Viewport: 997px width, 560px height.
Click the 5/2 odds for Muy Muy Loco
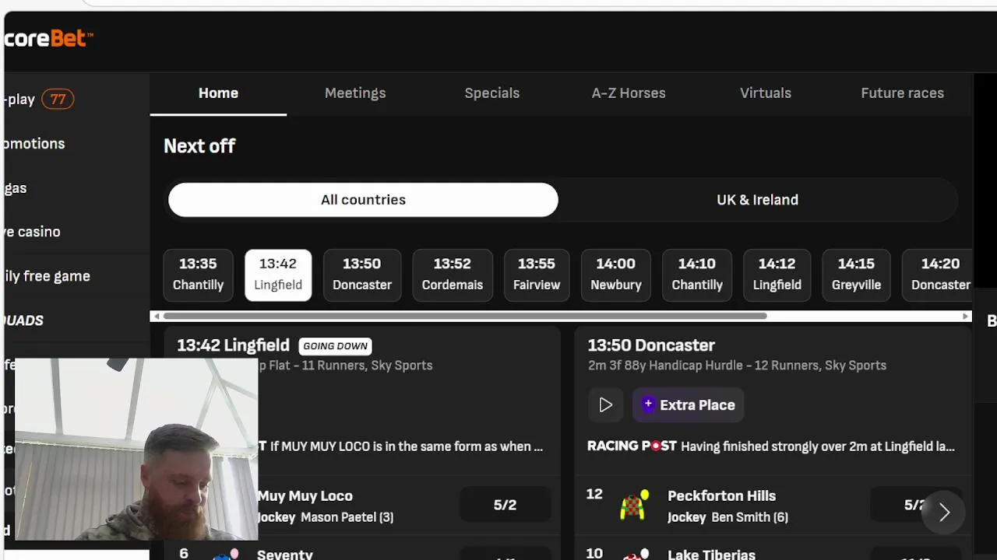pos(505,506)
